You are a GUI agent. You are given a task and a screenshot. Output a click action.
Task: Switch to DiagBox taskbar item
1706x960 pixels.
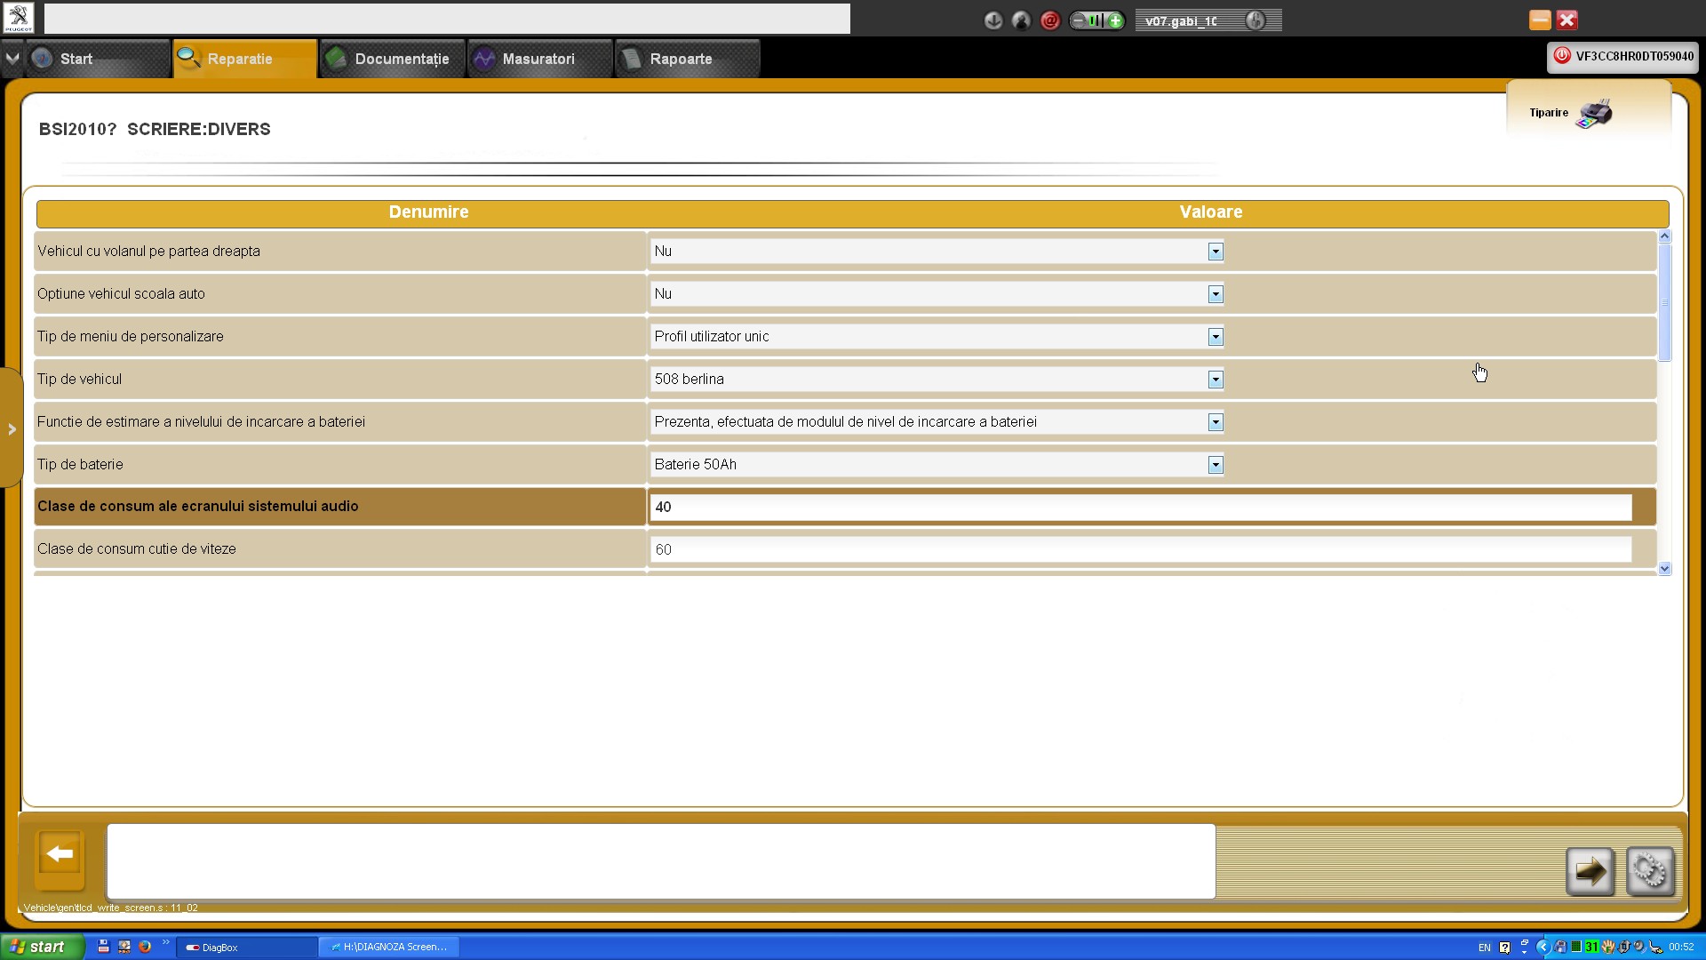246,947
